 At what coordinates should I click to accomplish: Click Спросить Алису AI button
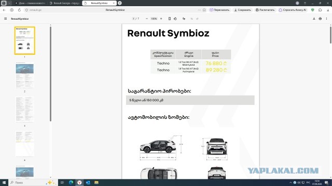click(x=293, y=10)
